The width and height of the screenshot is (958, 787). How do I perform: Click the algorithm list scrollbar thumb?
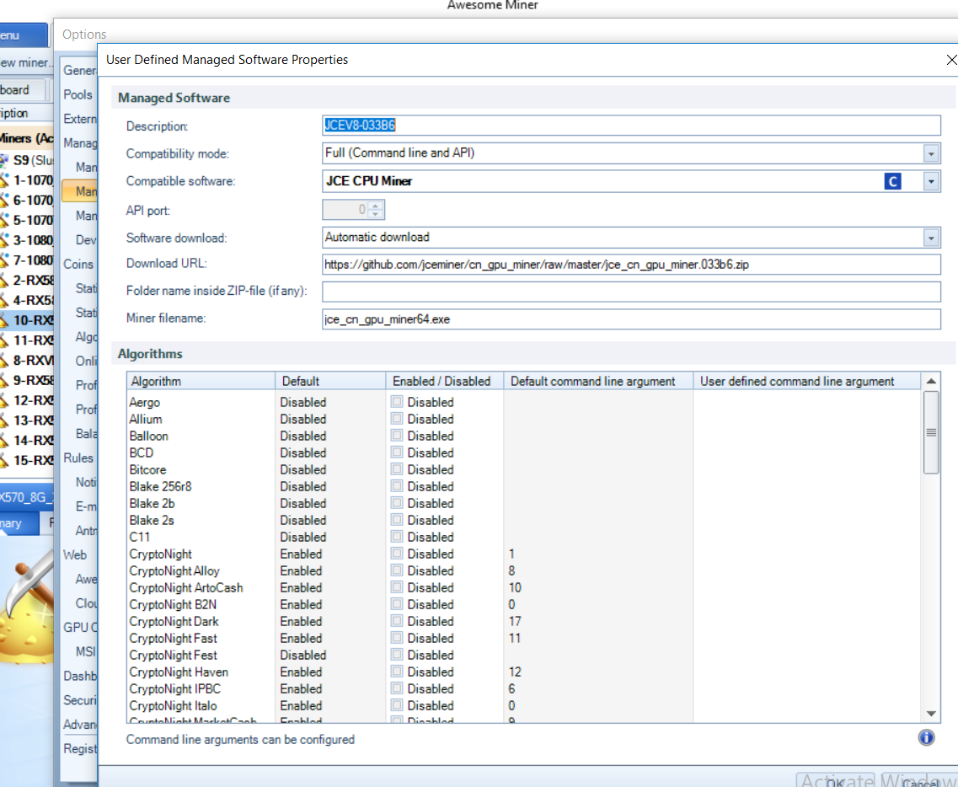(930, 432)
